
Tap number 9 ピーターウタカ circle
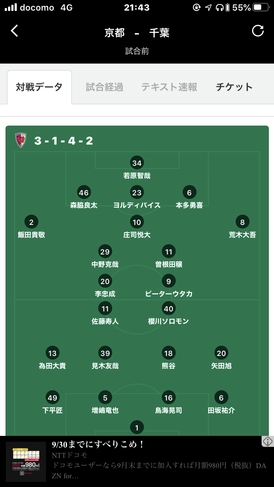click(x=168, y=281)
